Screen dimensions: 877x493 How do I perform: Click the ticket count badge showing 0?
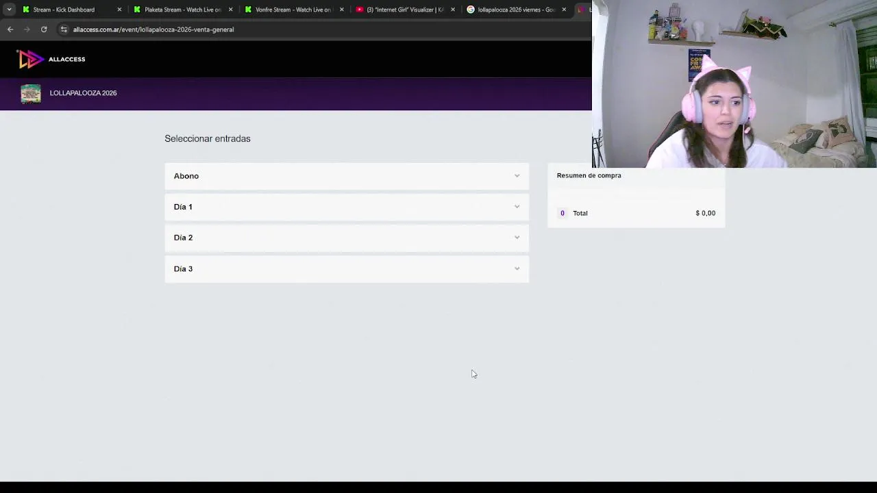(563, 213)
